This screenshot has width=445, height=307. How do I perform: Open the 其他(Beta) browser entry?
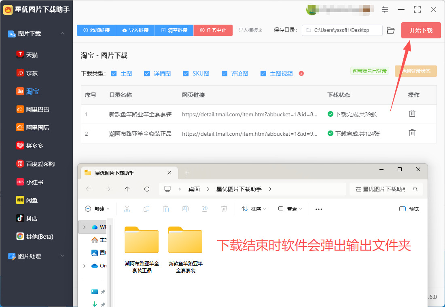click(x=35, y=236)
